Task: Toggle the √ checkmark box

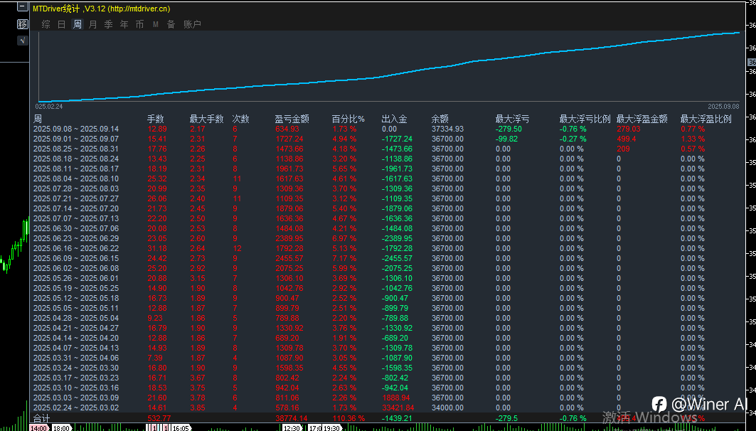Action: point(23,41)
